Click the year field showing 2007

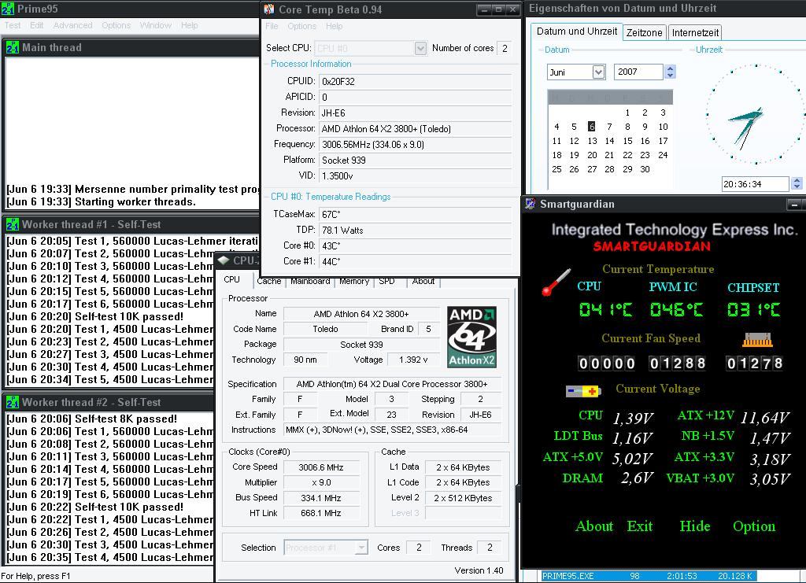pos(638,72)
